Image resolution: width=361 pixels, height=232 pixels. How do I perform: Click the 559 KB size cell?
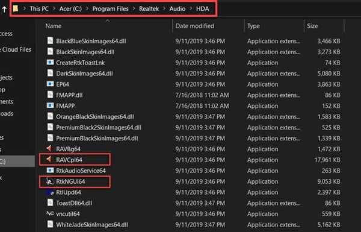pyautogui.click(x=331, y=214)
